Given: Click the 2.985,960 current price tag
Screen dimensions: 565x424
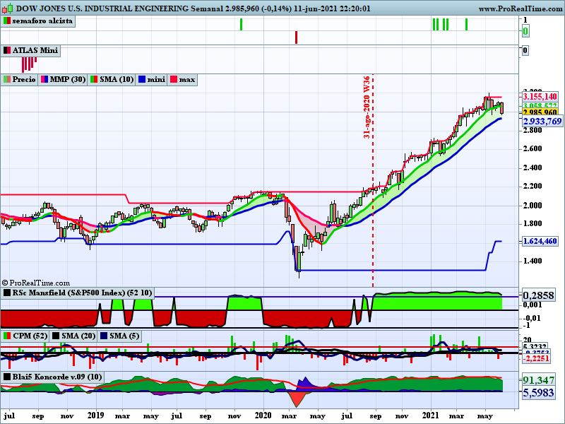Looking at the screenshot, I should click(x=540, y=112).
